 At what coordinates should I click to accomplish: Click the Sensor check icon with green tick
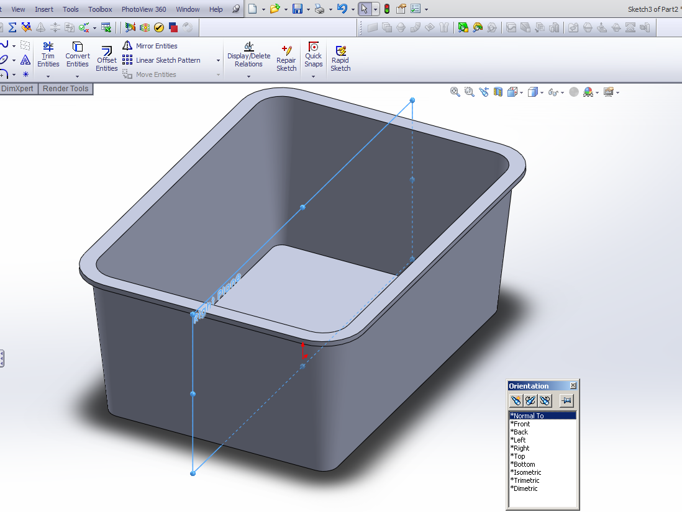click(x=83, y=27)
